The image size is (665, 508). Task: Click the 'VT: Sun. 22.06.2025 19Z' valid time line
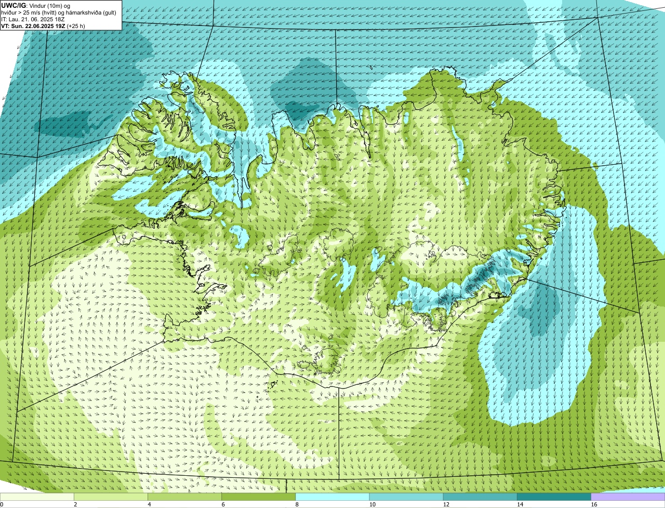[x=43, y=25]
